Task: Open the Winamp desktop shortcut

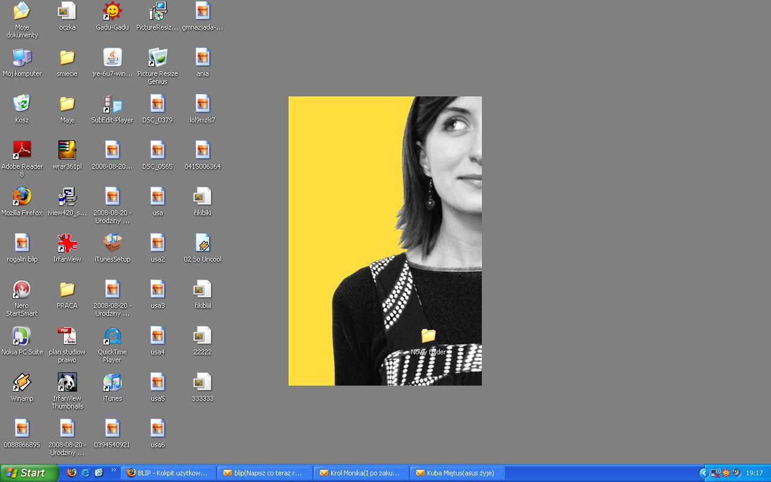Action: click(22, 383)
